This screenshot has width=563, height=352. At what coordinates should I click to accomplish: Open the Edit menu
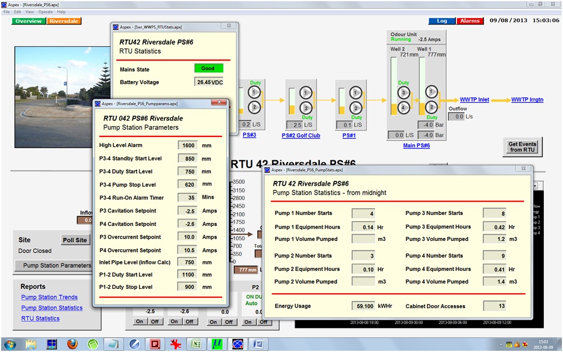point(17,12)
